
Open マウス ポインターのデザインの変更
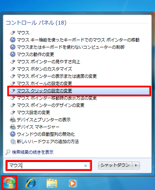51,105
